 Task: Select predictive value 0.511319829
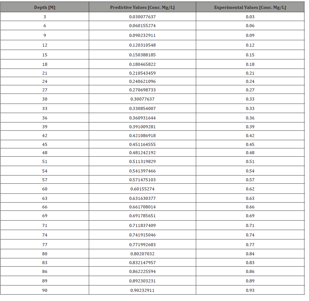pyautogui.click(x=142, y=161)
